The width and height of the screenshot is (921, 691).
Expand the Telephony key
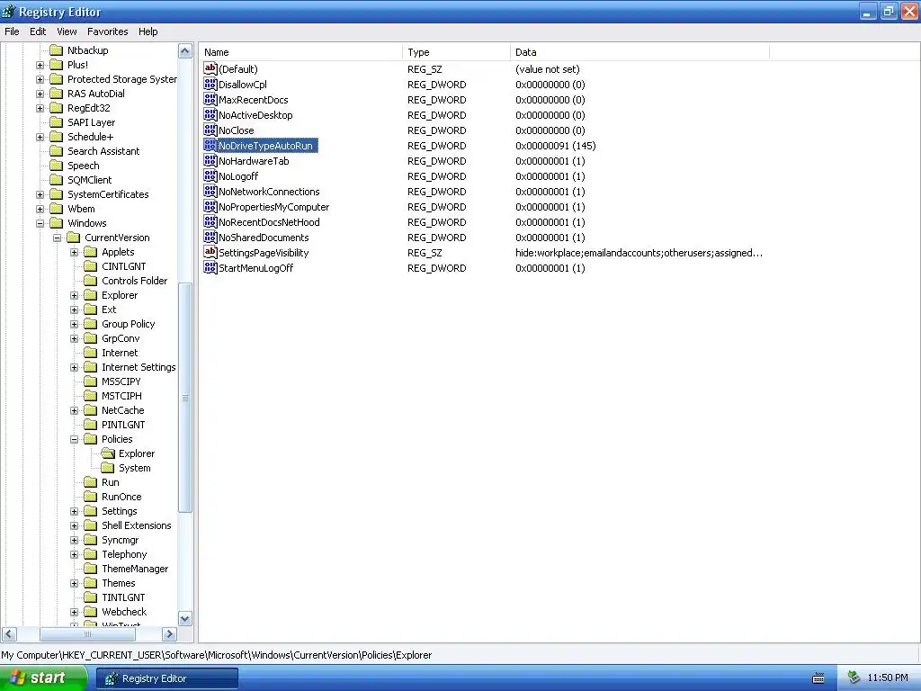point(74,554)
